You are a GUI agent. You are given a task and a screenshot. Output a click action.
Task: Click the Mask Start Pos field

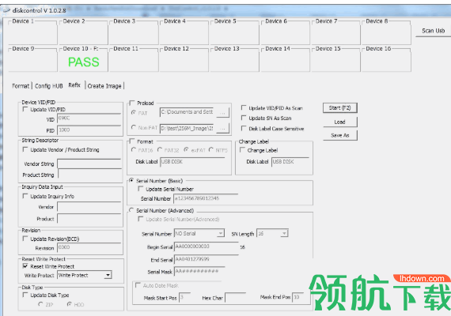184,297
